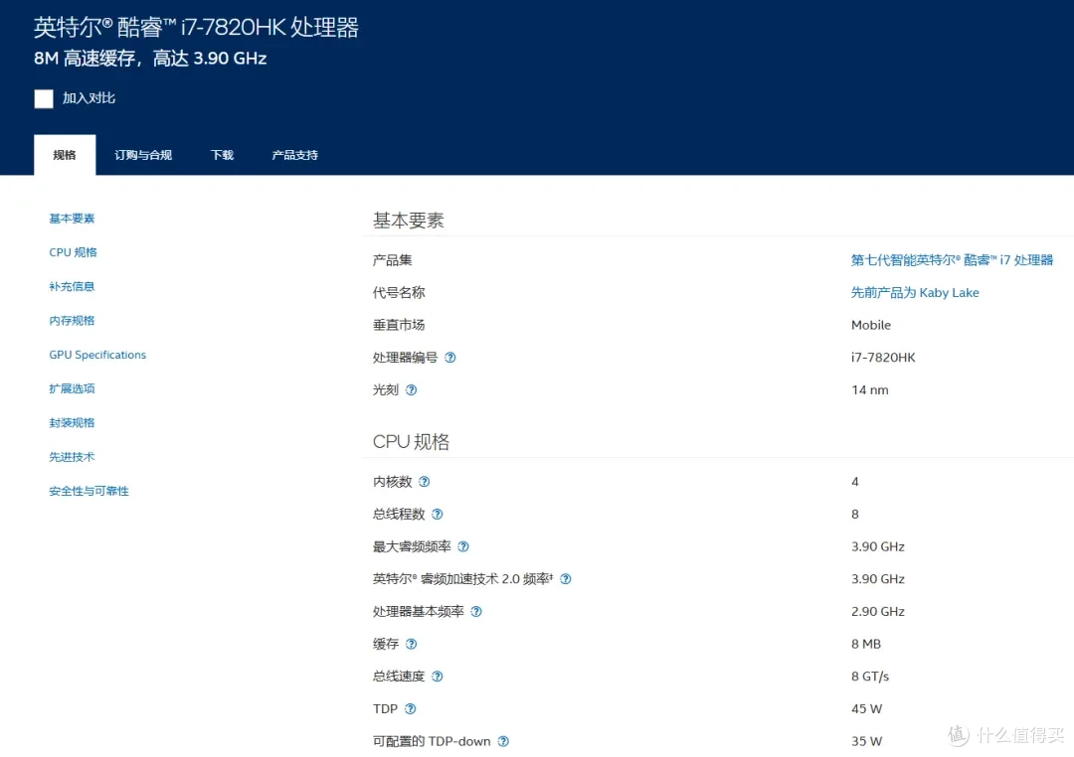Show help icon next to TDP

(x=411, y=709)
